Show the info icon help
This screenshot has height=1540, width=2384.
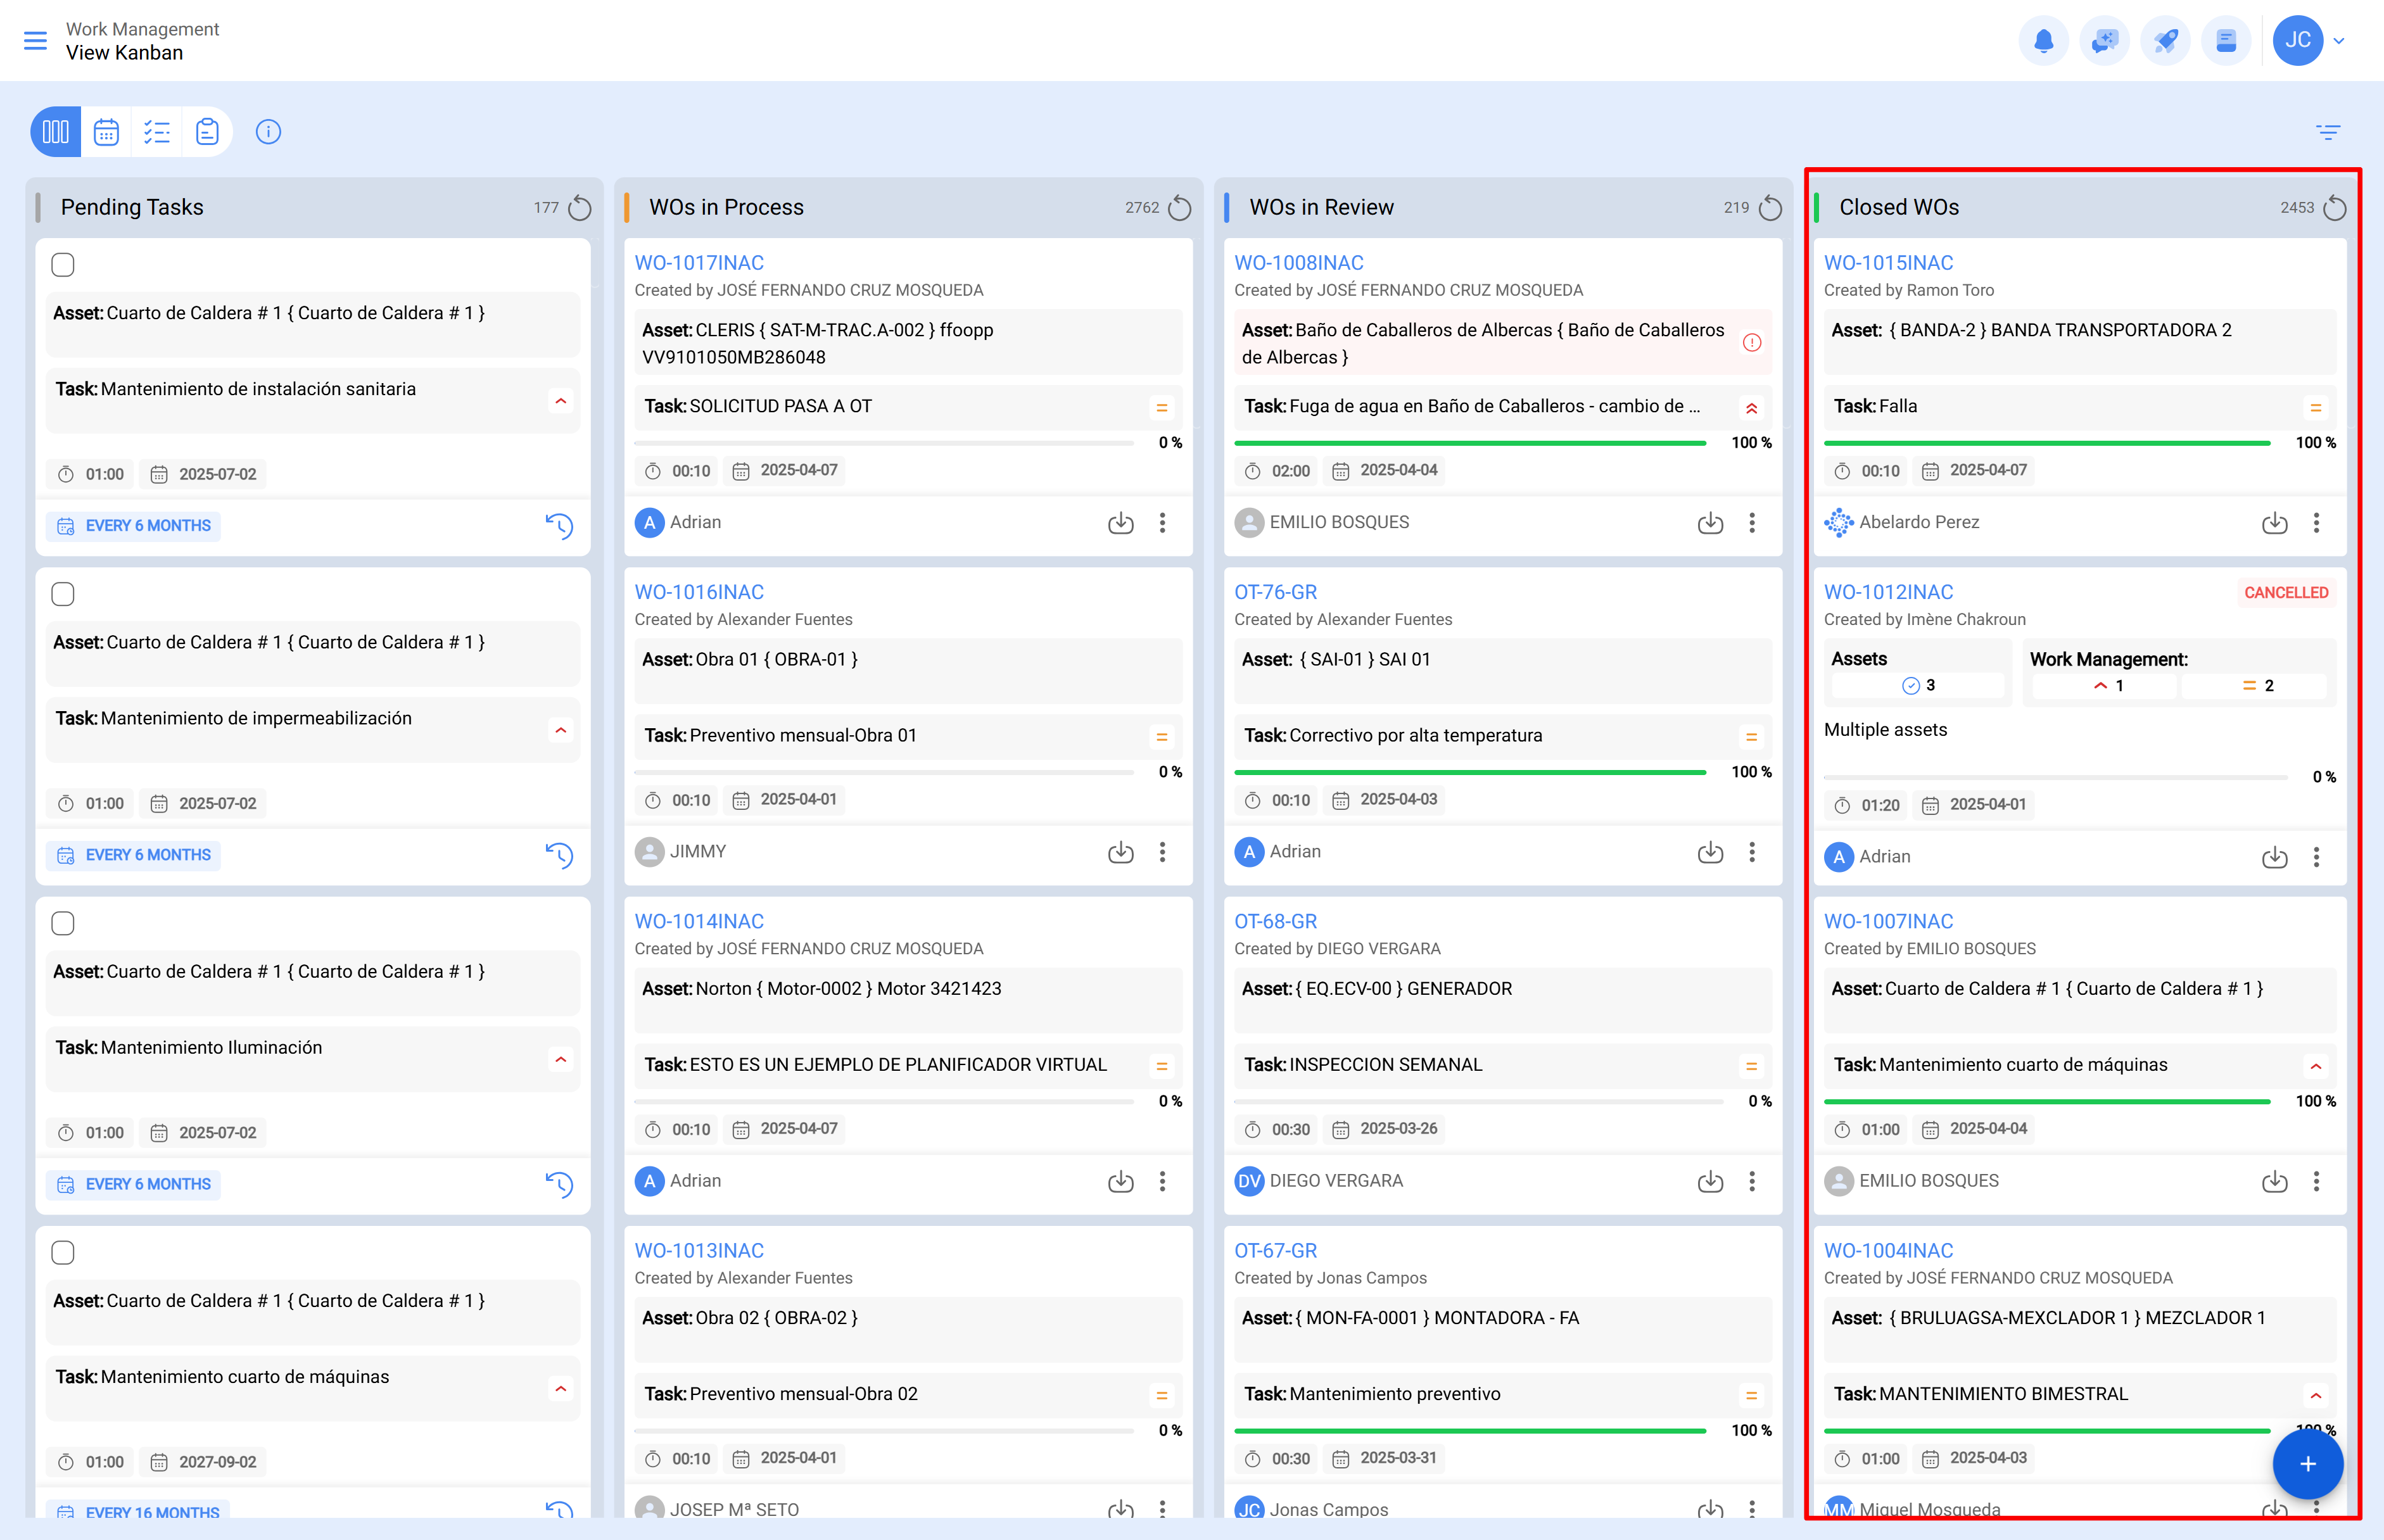[268, 132]
